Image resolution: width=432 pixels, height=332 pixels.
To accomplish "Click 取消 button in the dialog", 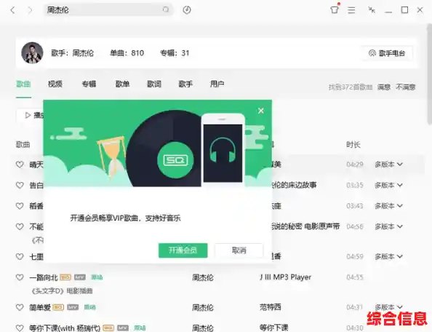I will tap(239, 250).
